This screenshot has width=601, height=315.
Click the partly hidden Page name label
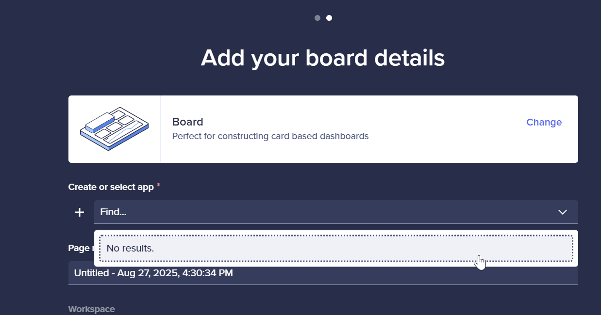coord(81,248)
